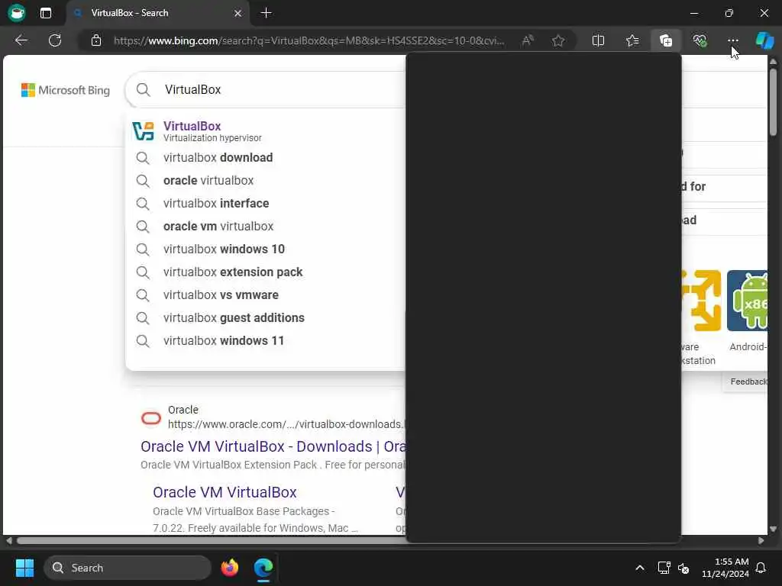Select the oracle virtualbox suggestion
Image resolution: width=782 pixels, height=586 pixels.
tap(265, 180)
